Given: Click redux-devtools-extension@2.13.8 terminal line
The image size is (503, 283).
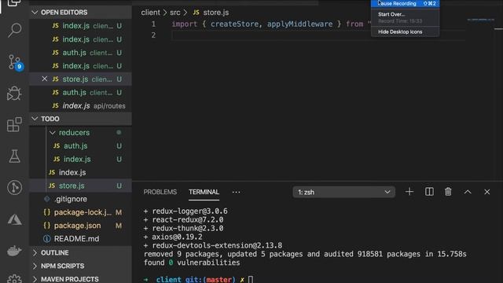Looking at the screenshot, I should (213, 245).
